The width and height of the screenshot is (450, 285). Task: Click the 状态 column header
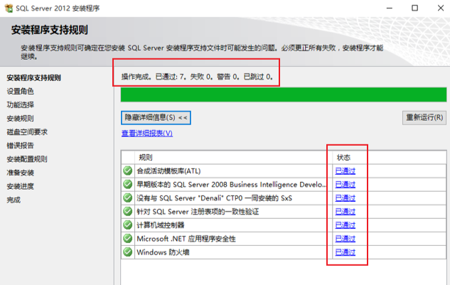tap(343, 157)
